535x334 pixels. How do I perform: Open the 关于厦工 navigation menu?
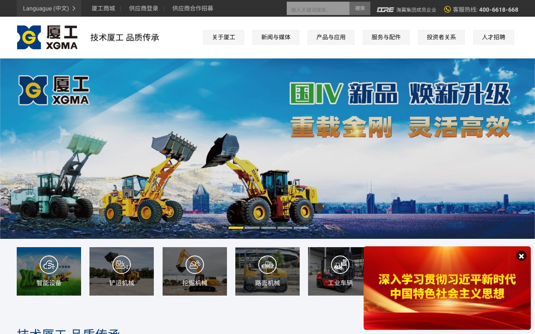click(224, 37)
